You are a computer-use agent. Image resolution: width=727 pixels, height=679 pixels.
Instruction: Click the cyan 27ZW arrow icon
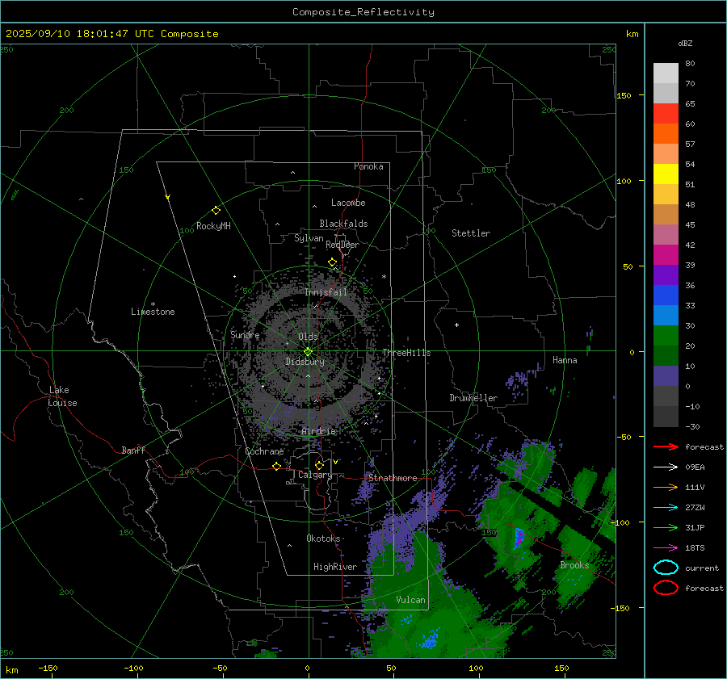pos(666,508)
